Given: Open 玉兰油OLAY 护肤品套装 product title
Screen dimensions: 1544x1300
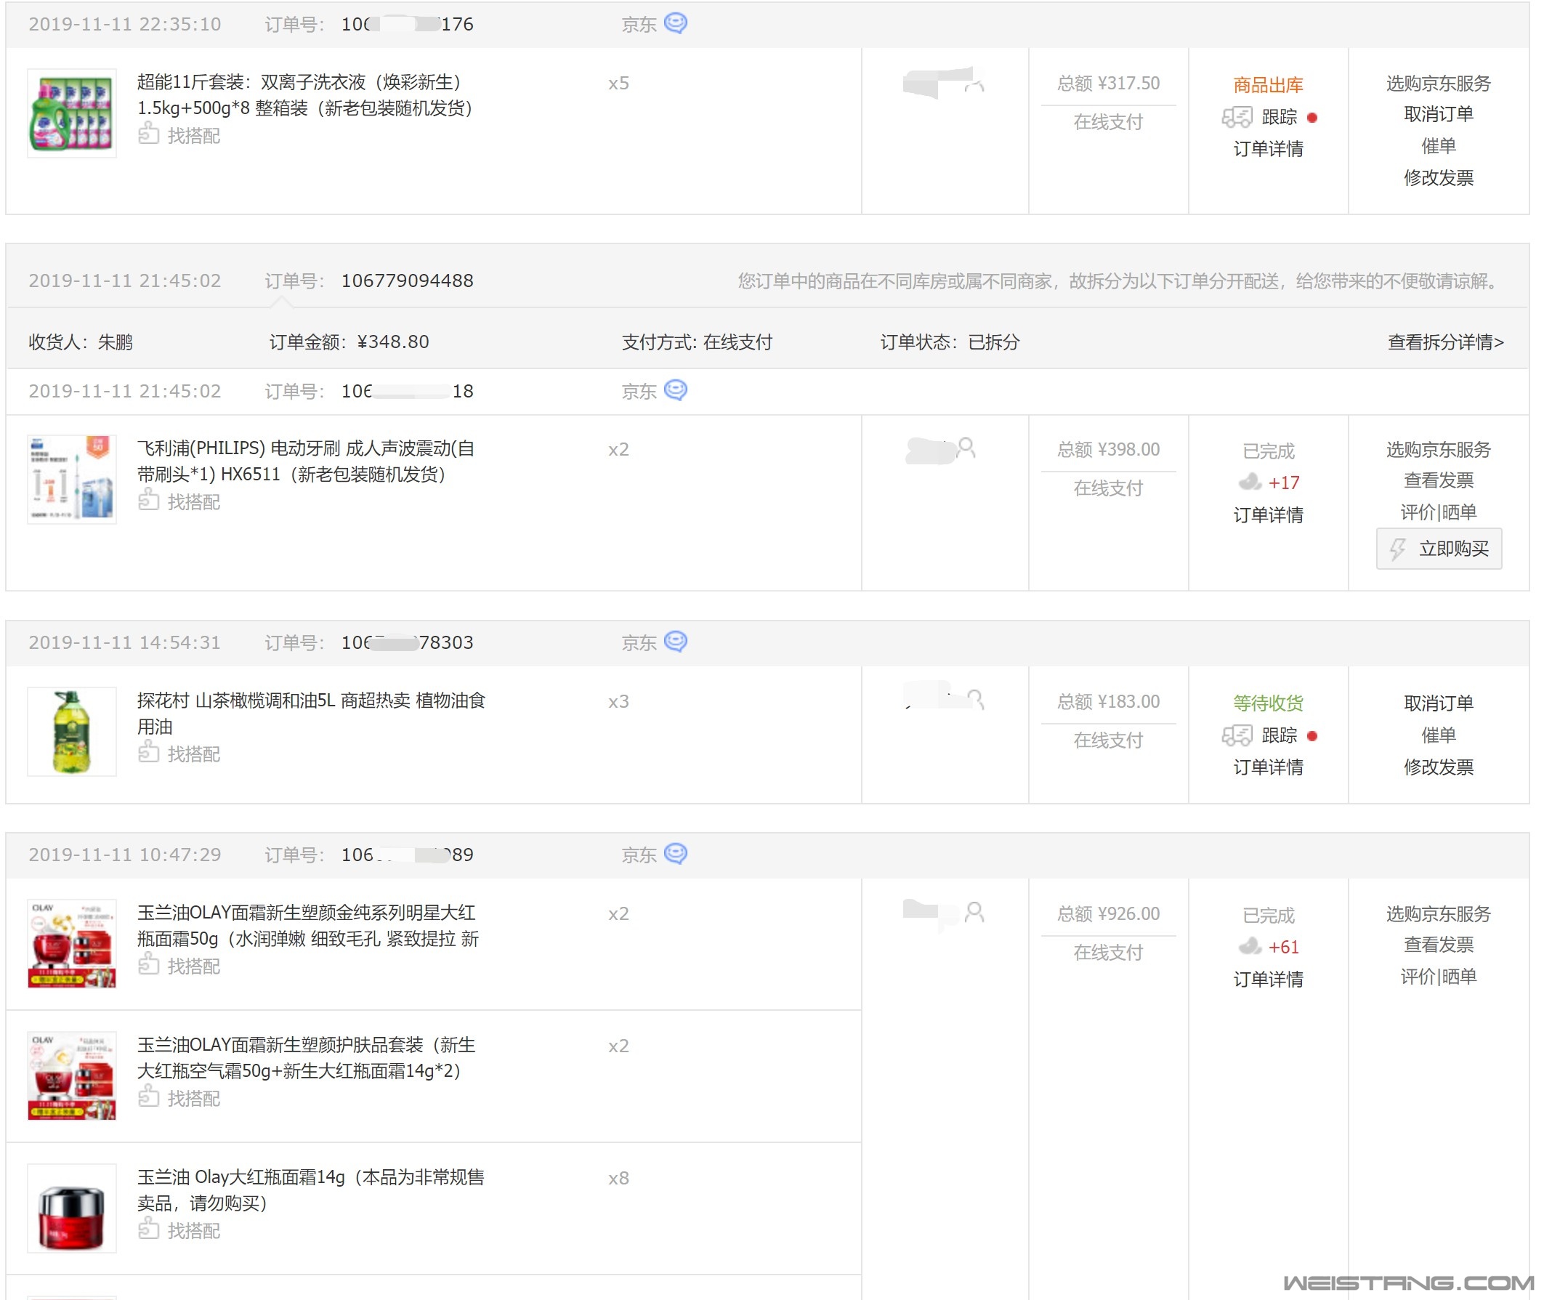Looking at the screenshot, I should 307,1058.
